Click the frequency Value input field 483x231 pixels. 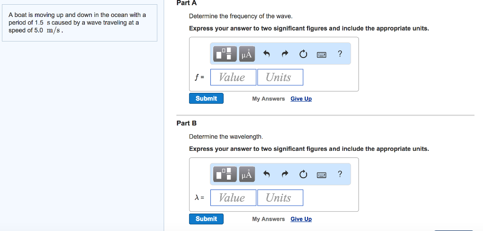pos(233,77)
